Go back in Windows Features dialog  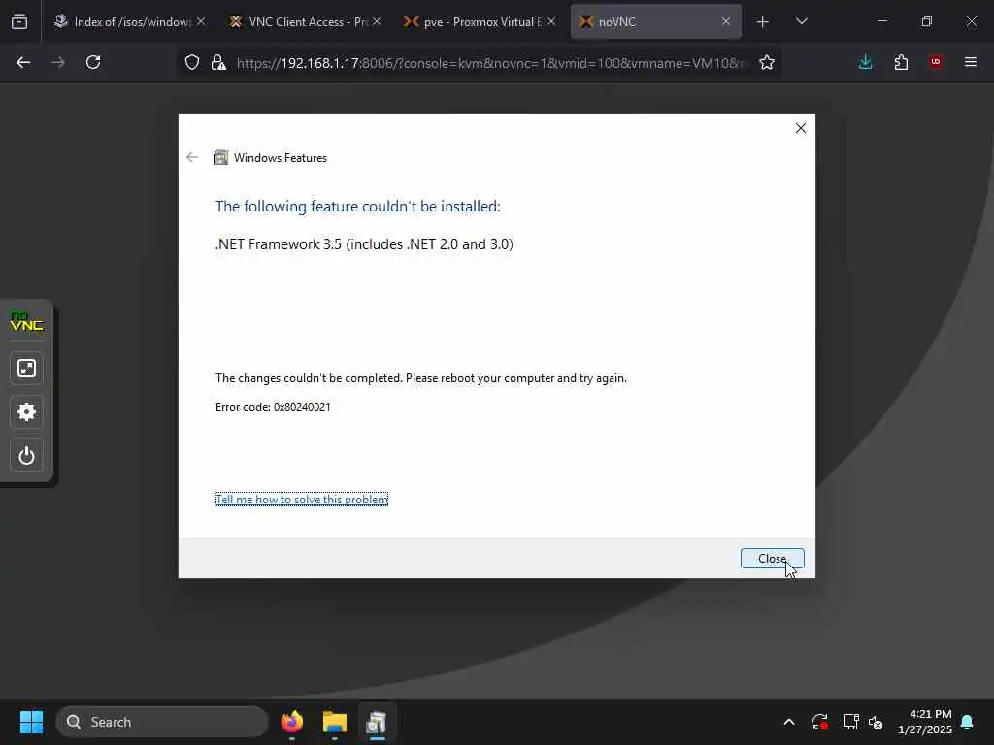192,157
